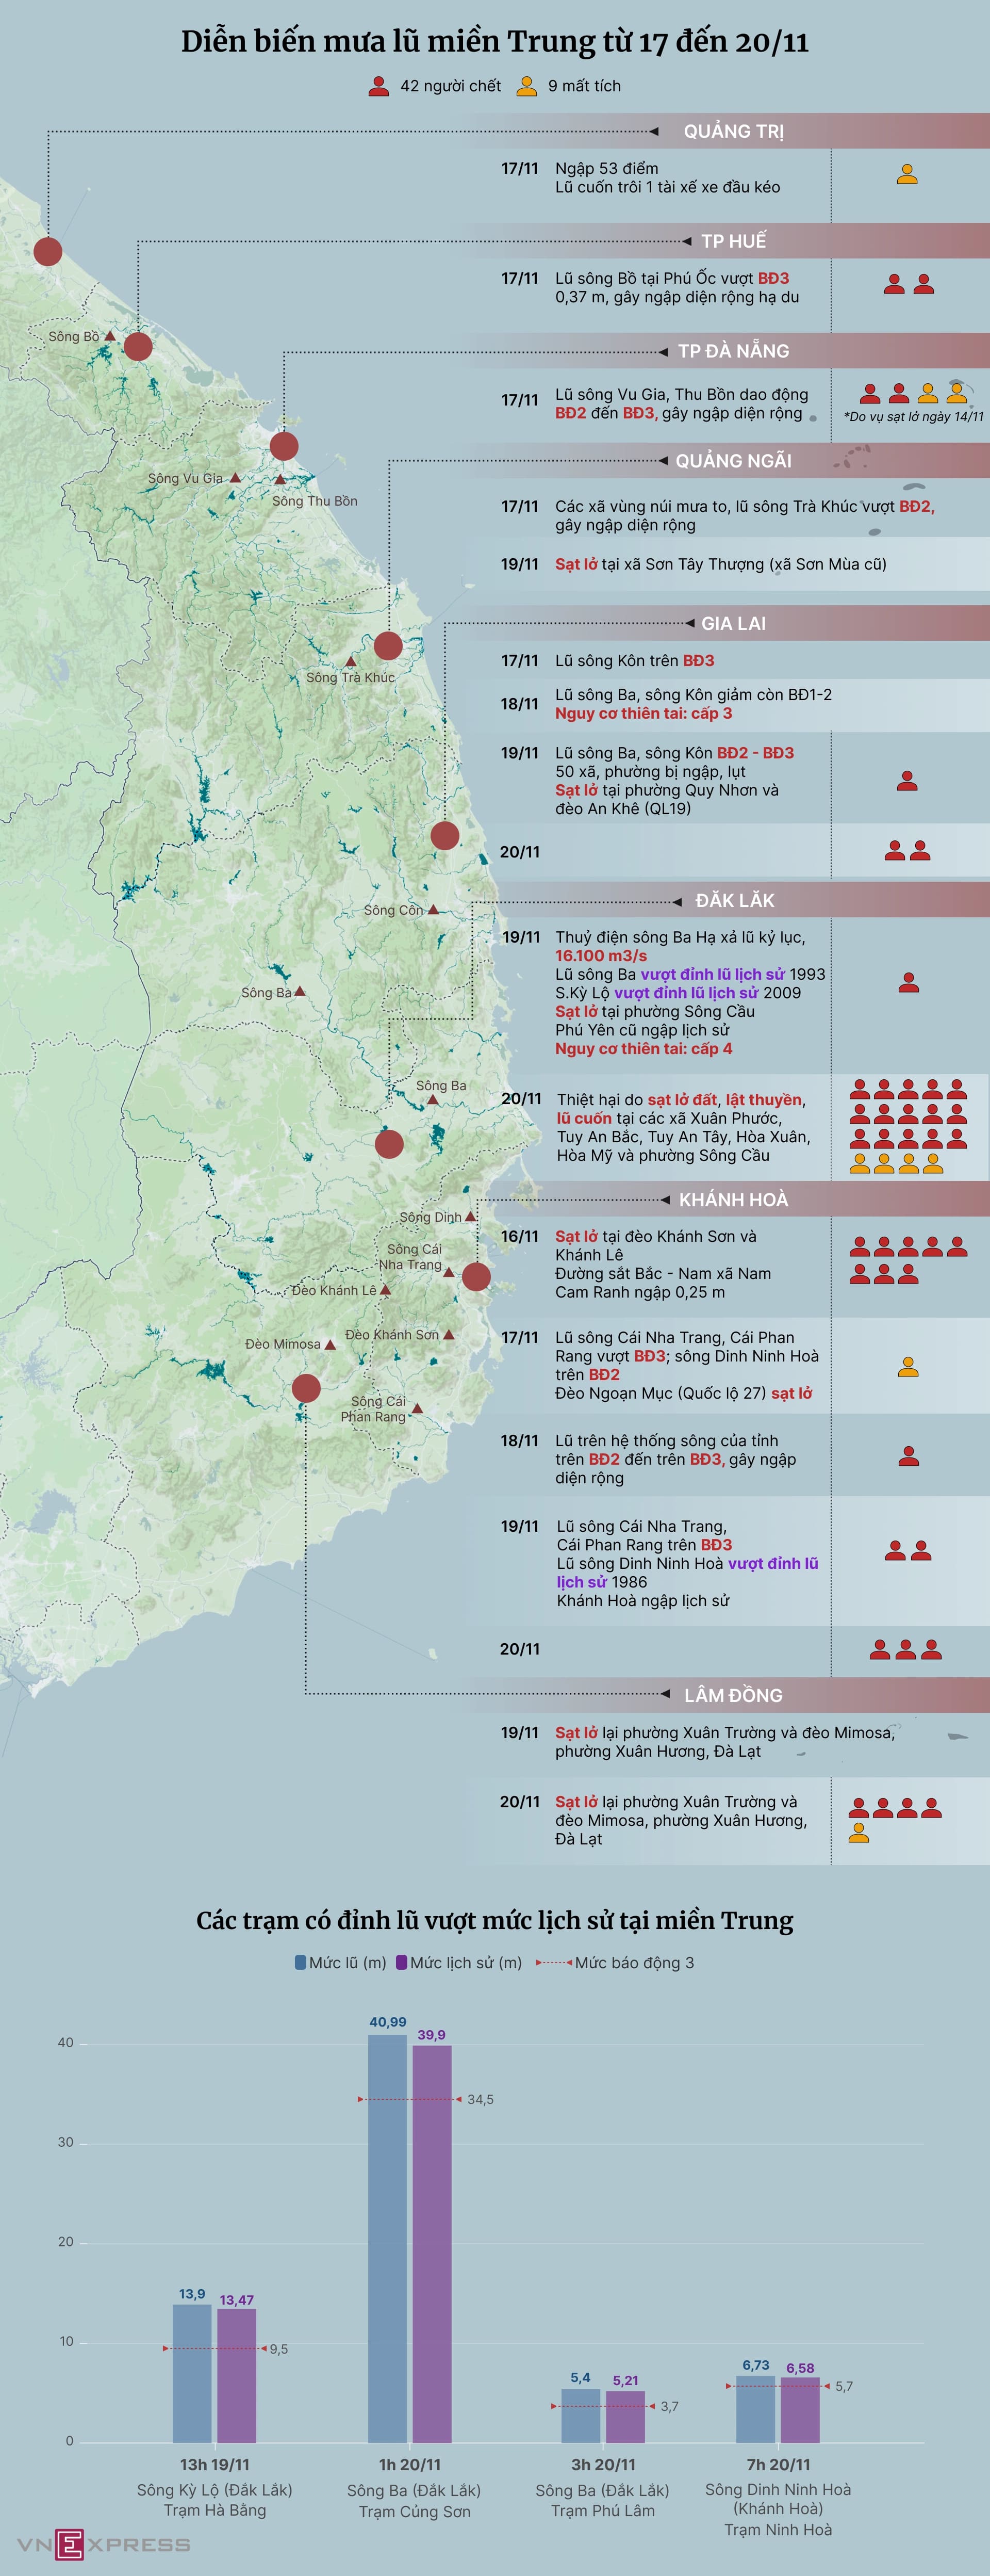Click the Sông Côn triangle marker on map

(x=434, y=910)
